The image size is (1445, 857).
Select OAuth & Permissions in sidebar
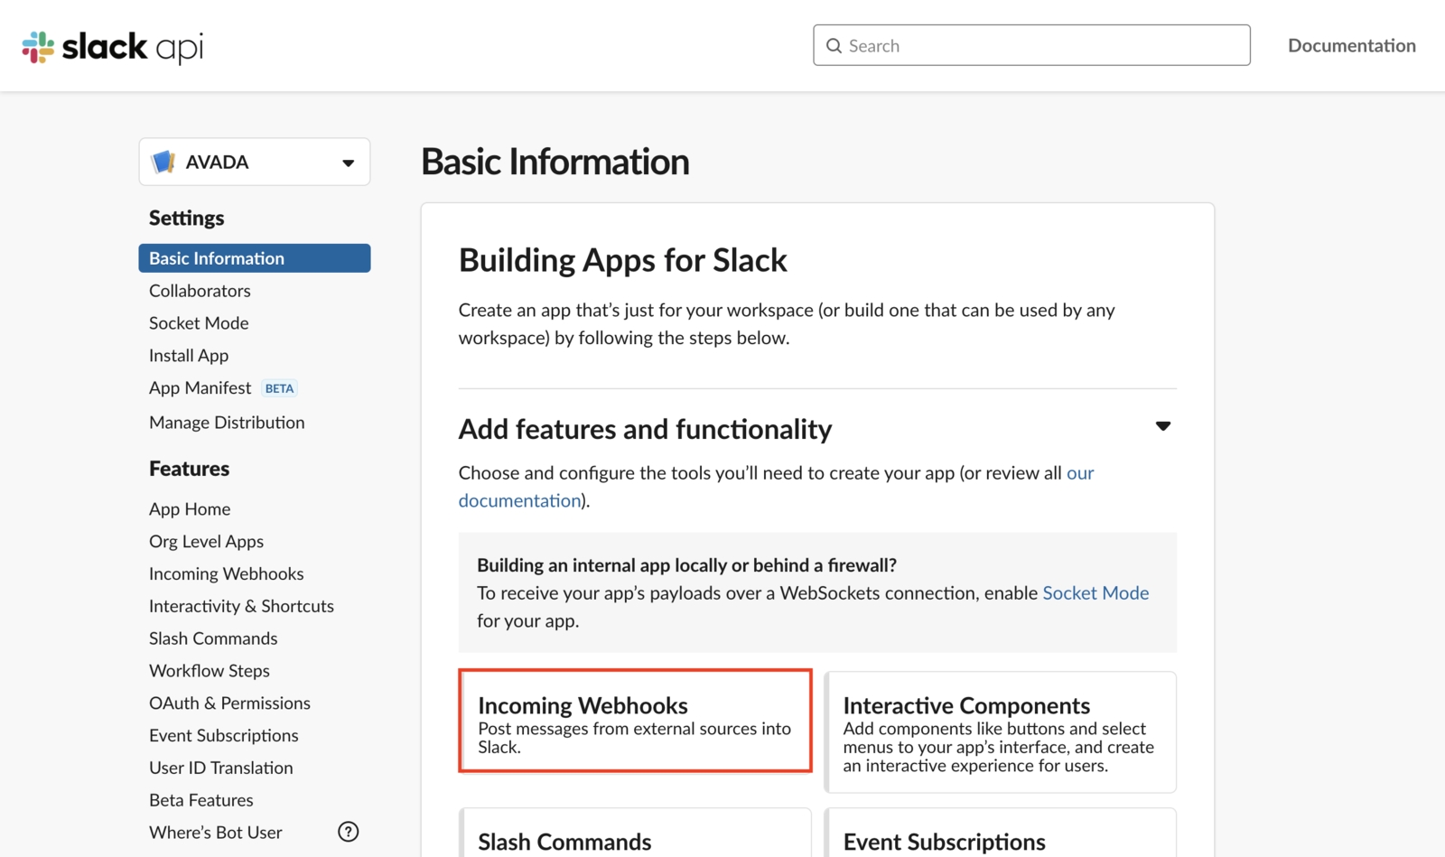[x=229, y=703]
